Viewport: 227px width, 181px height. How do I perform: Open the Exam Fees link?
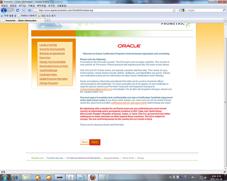point(45,58)
